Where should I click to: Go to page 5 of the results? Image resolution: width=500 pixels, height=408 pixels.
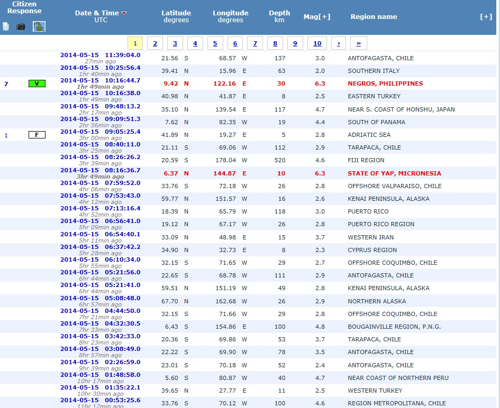pos(215,43)
